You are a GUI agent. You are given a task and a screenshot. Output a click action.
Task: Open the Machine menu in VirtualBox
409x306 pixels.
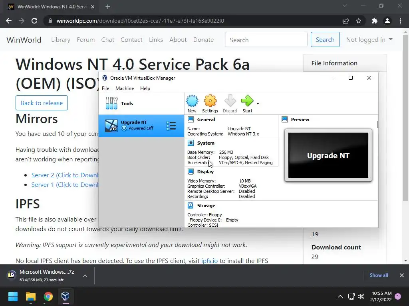pos(125,88)
